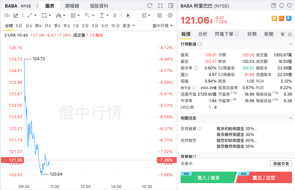Viewport: 295px width, 190px height.
Task: Select the pencil drawing tool
Action: (16, 15)
